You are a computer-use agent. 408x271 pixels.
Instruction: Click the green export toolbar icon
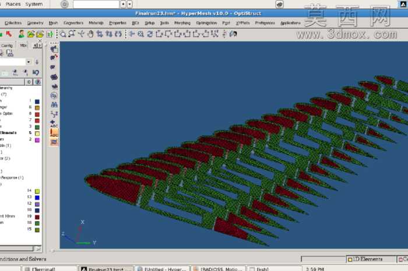[x=50, y=34]
